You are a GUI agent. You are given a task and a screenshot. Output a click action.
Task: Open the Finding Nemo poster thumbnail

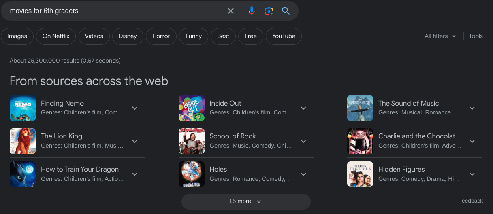(23, 108)
